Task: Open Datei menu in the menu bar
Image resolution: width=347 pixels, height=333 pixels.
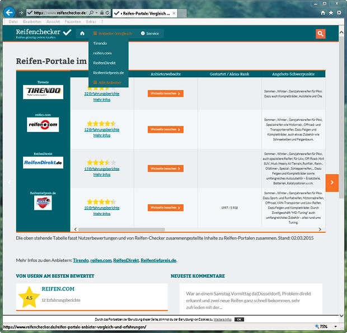Action: 13,22
